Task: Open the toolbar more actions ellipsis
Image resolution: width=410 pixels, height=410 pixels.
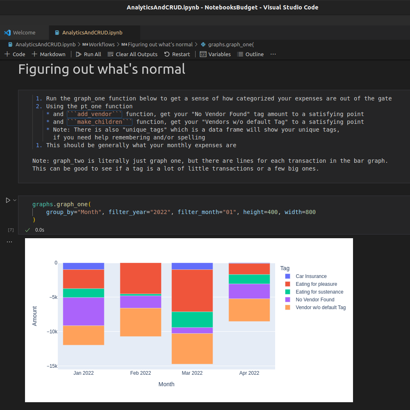Action: tap(273, 54)
